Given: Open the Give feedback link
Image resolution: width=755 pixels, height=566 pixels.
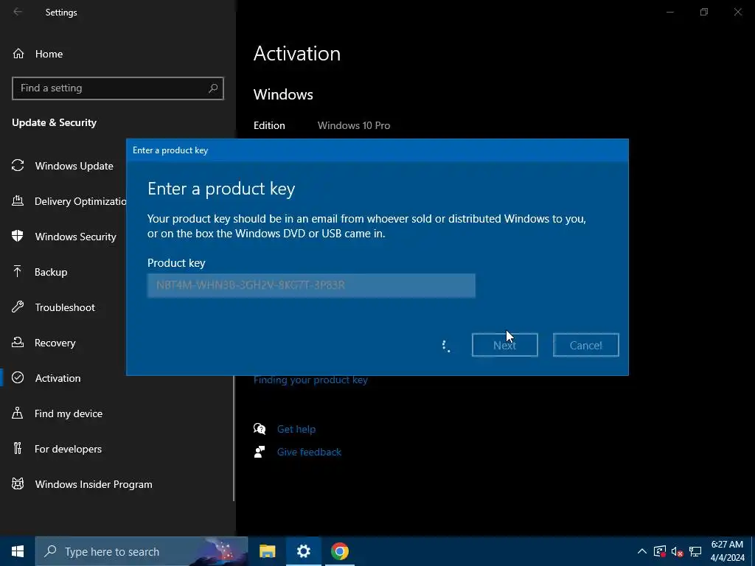Looking at the screenshot, I should [x=309, y=452].
